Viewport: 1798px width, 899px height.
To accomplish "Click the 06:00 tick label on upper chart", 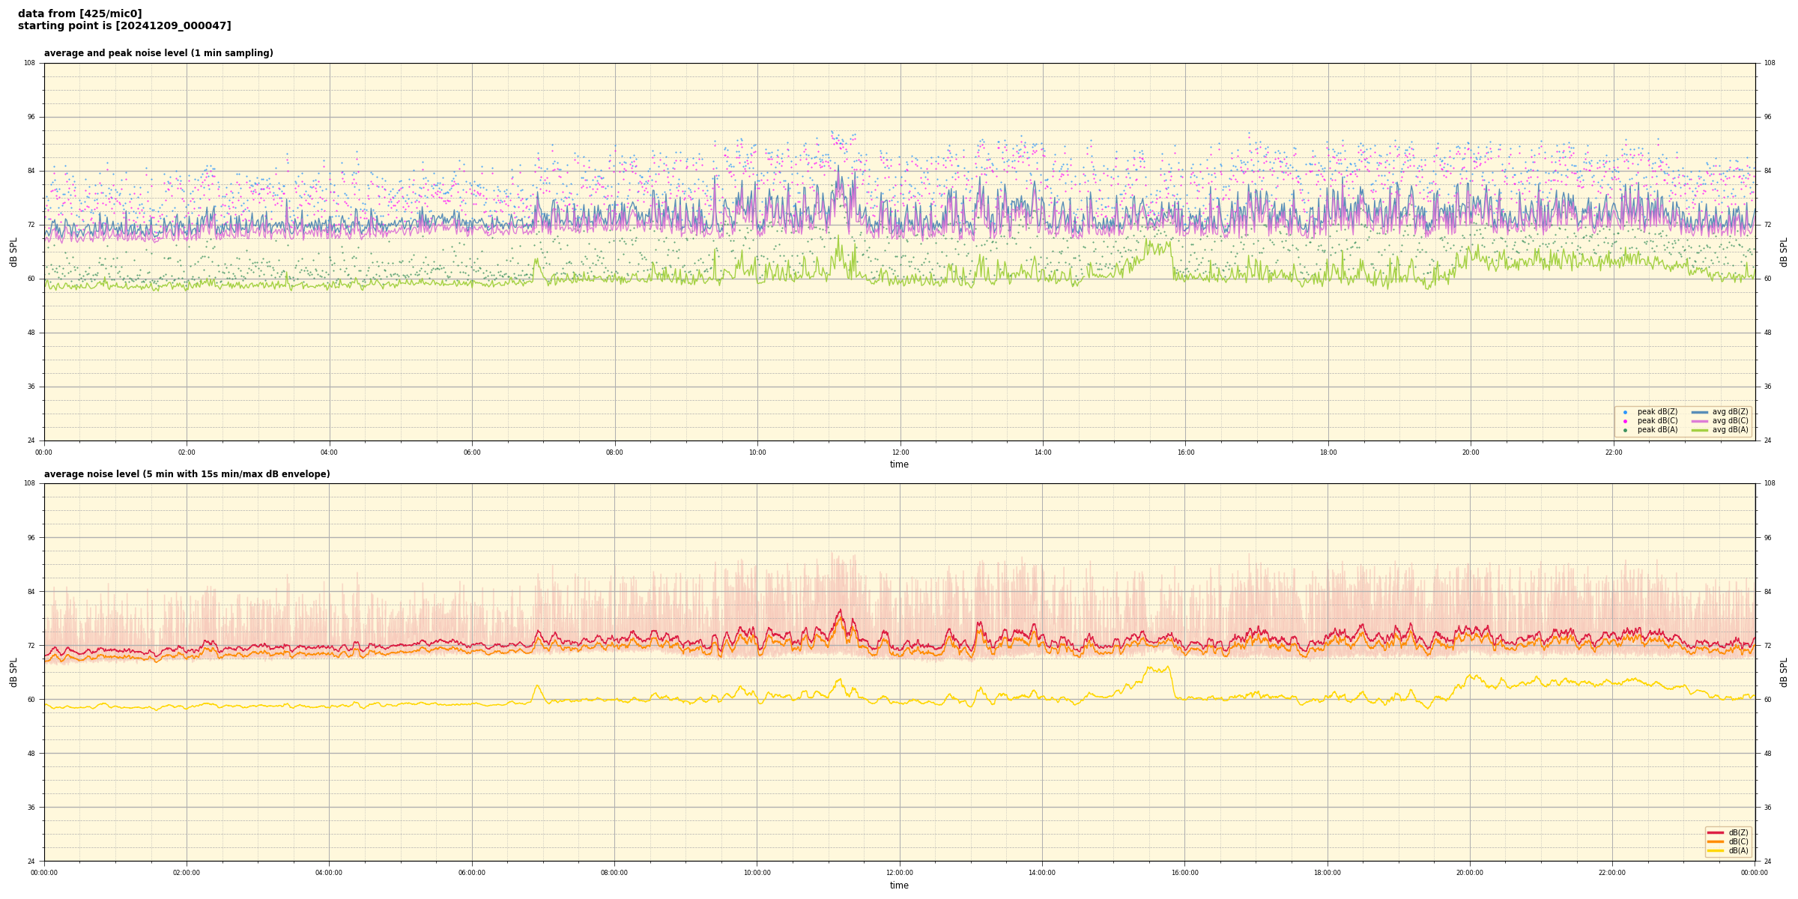I will (x=472, y=452).
